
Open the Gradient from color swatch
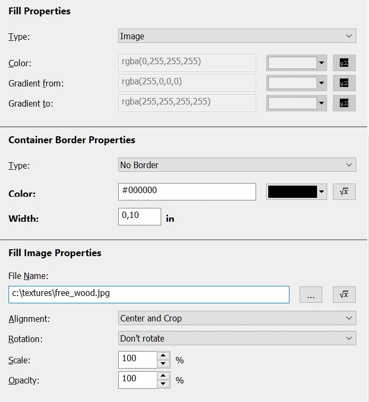296,83
